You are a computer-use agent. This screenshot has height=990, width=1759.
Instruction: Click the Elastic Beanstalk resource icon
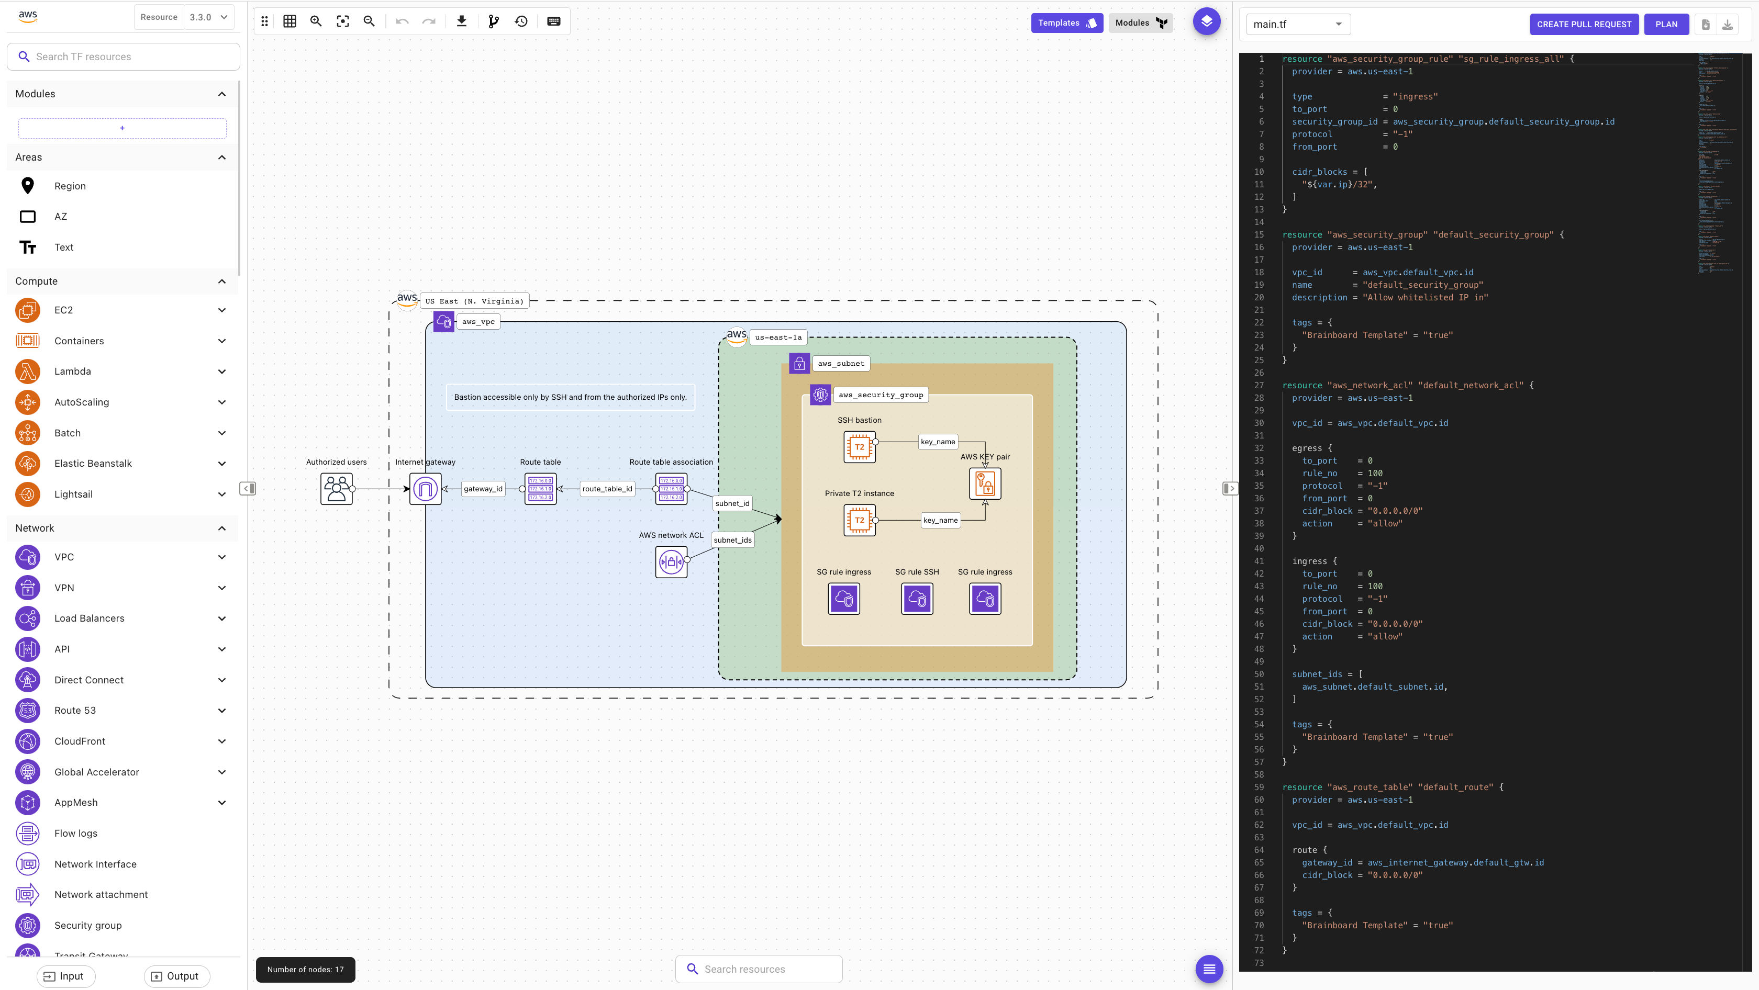pyautogui.click(x=27, y=463)
